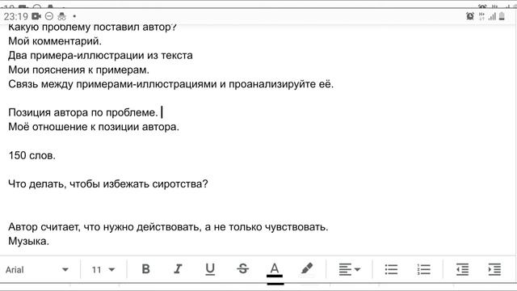Tap the screen recording status icon

36,16
